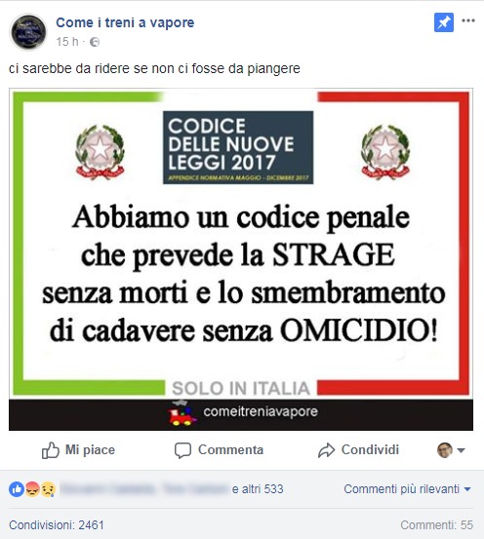Click the toy train logo in banner
Viewport: 484px width, 539px height.
[x=181, y=414]
